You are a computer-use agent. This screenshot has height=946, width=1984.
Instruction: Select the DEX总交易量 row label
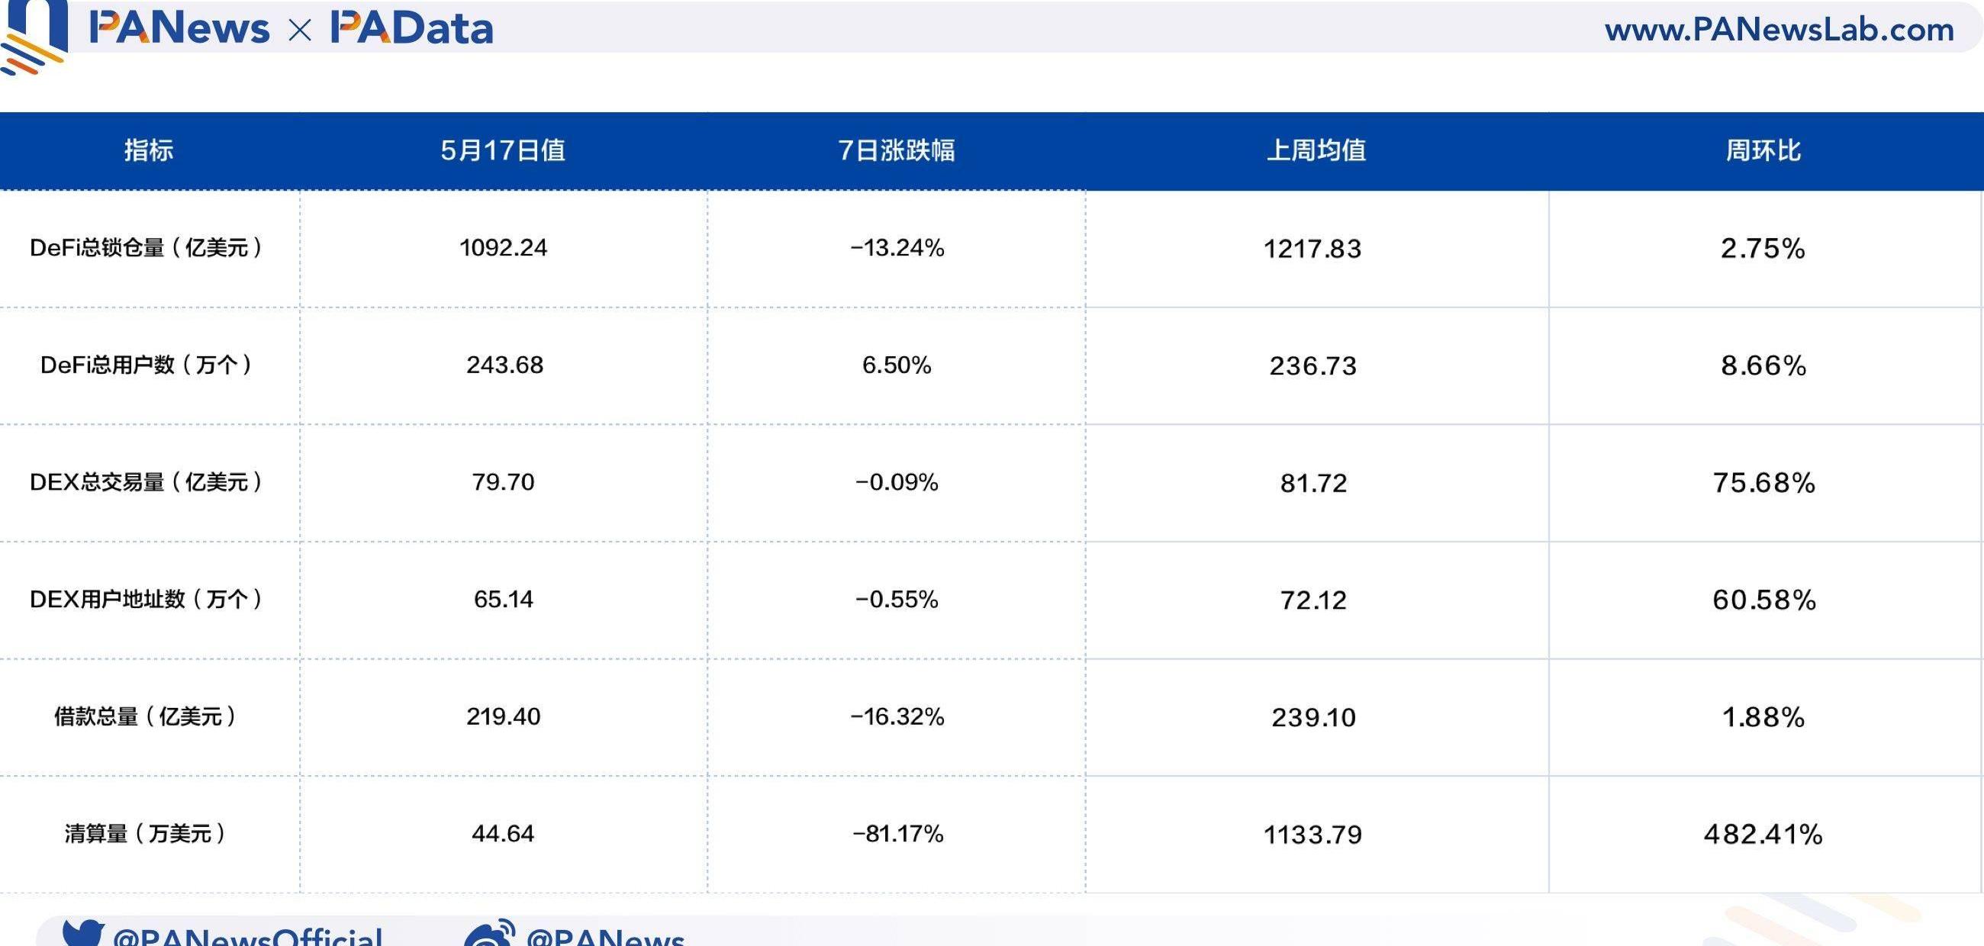click(x=147, y=483)
